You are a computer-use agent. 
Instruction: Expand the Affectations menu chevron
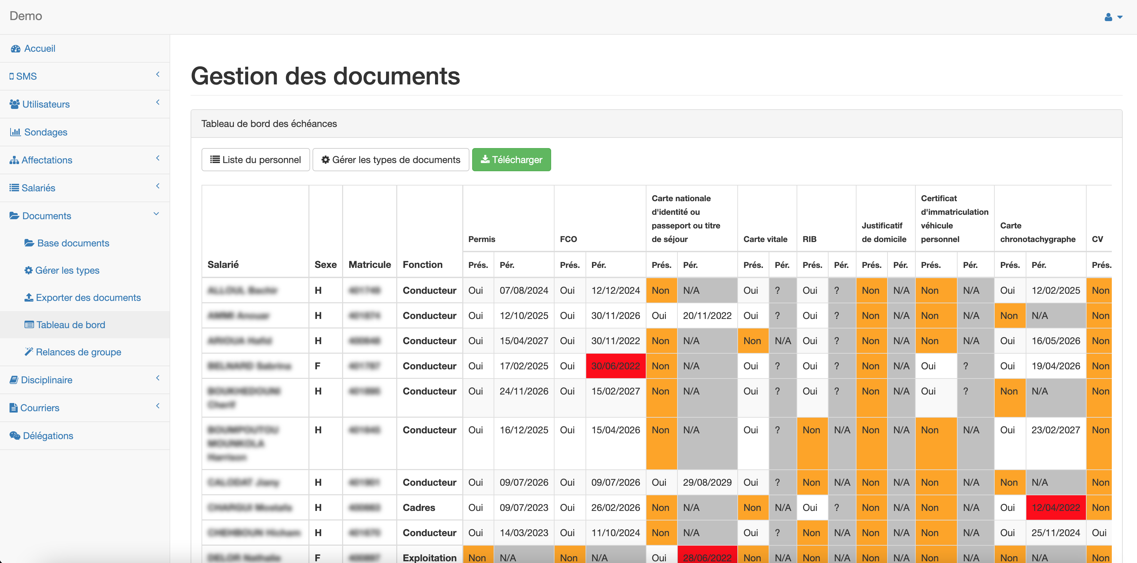[x=158, y=158]
